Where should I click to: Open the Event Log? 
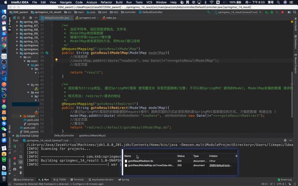coord(285,180)
